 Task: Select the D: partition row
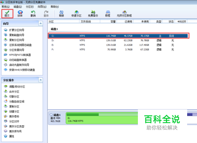click(118, 41)
